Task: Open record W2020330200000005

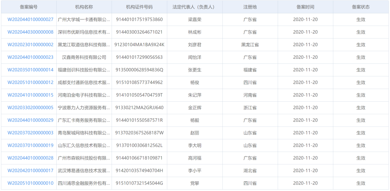Action: click(30, 107)
